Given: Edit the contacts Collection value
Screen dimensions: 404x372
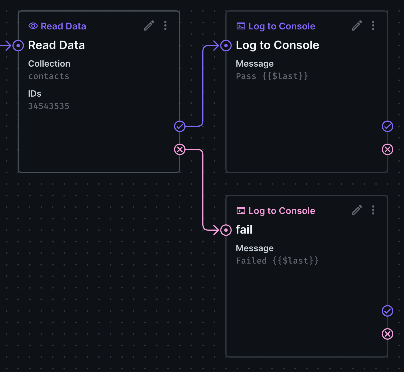Looking at the screenshot, I should click(48, 76).
